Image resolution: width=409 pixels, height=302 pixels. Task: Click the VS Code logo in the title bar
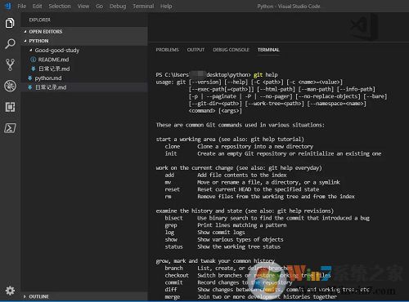(x=7, y=6)
